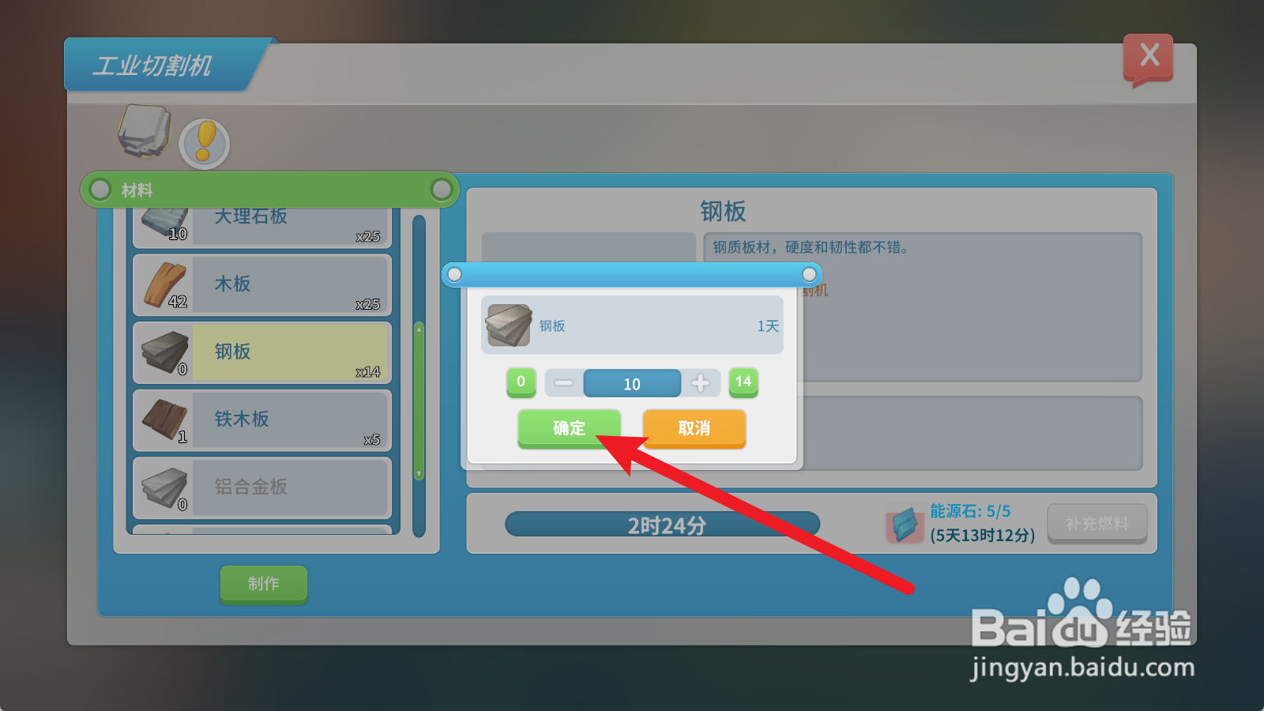Increase quantity with the plus button

(x=700, y=383)
